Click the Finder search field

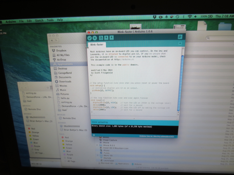[x=220, y=38]
